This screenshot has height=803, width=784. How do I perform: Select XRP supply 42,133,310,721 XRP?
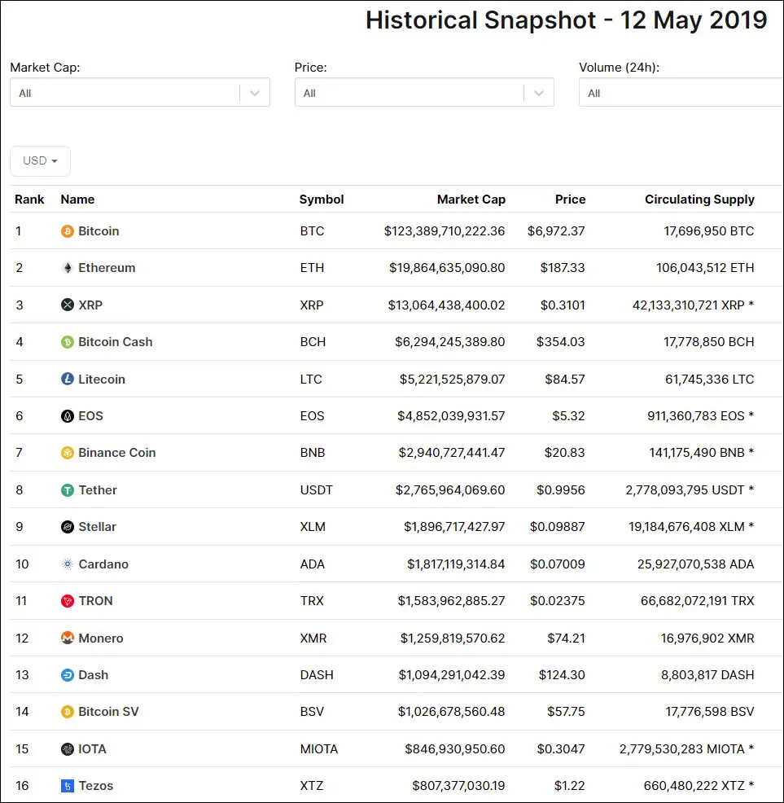pyautogui.click(x=688, y=305)
